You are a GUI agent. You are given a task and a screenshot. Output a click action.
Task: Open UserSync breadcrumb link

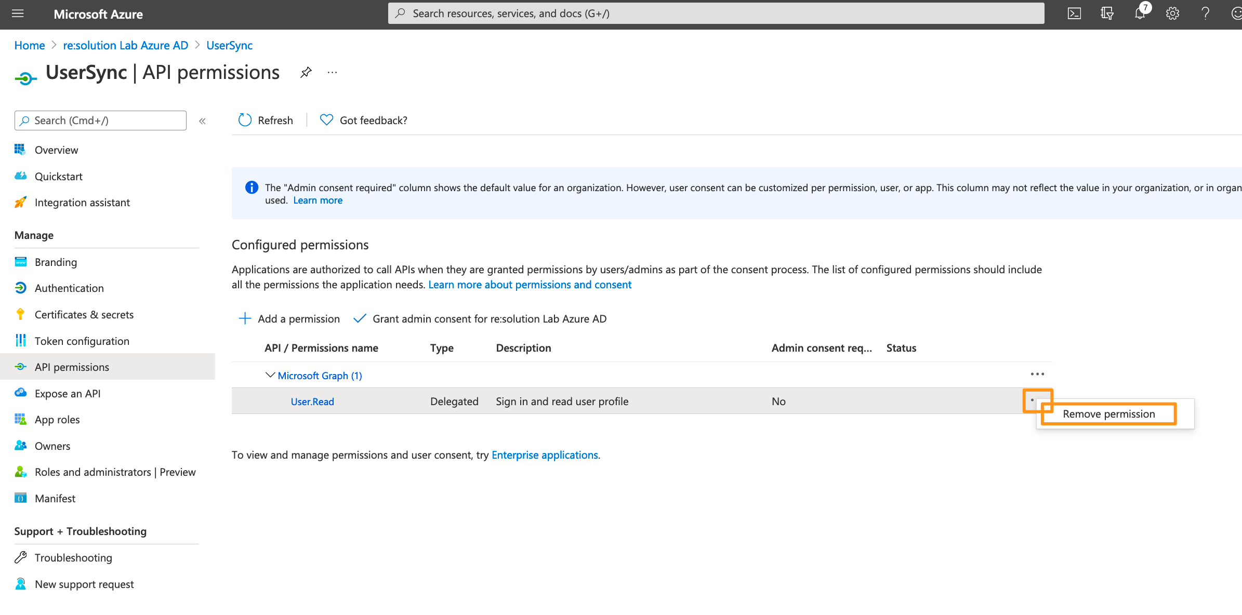click(x=229, y=45)
